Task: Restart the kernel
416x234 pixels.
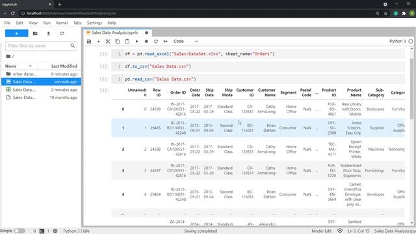Action: pos(156,42)
